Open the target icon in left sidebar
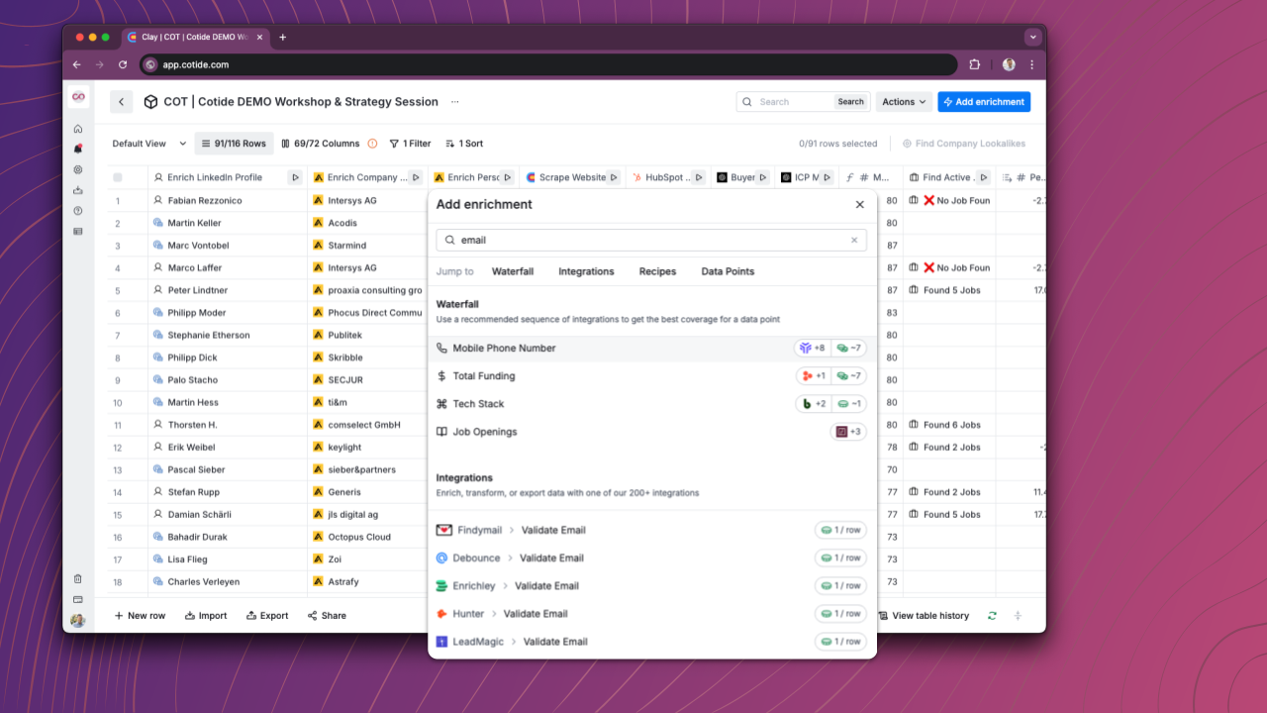Screen dimensions: 1267x713 tap(78, 169)
